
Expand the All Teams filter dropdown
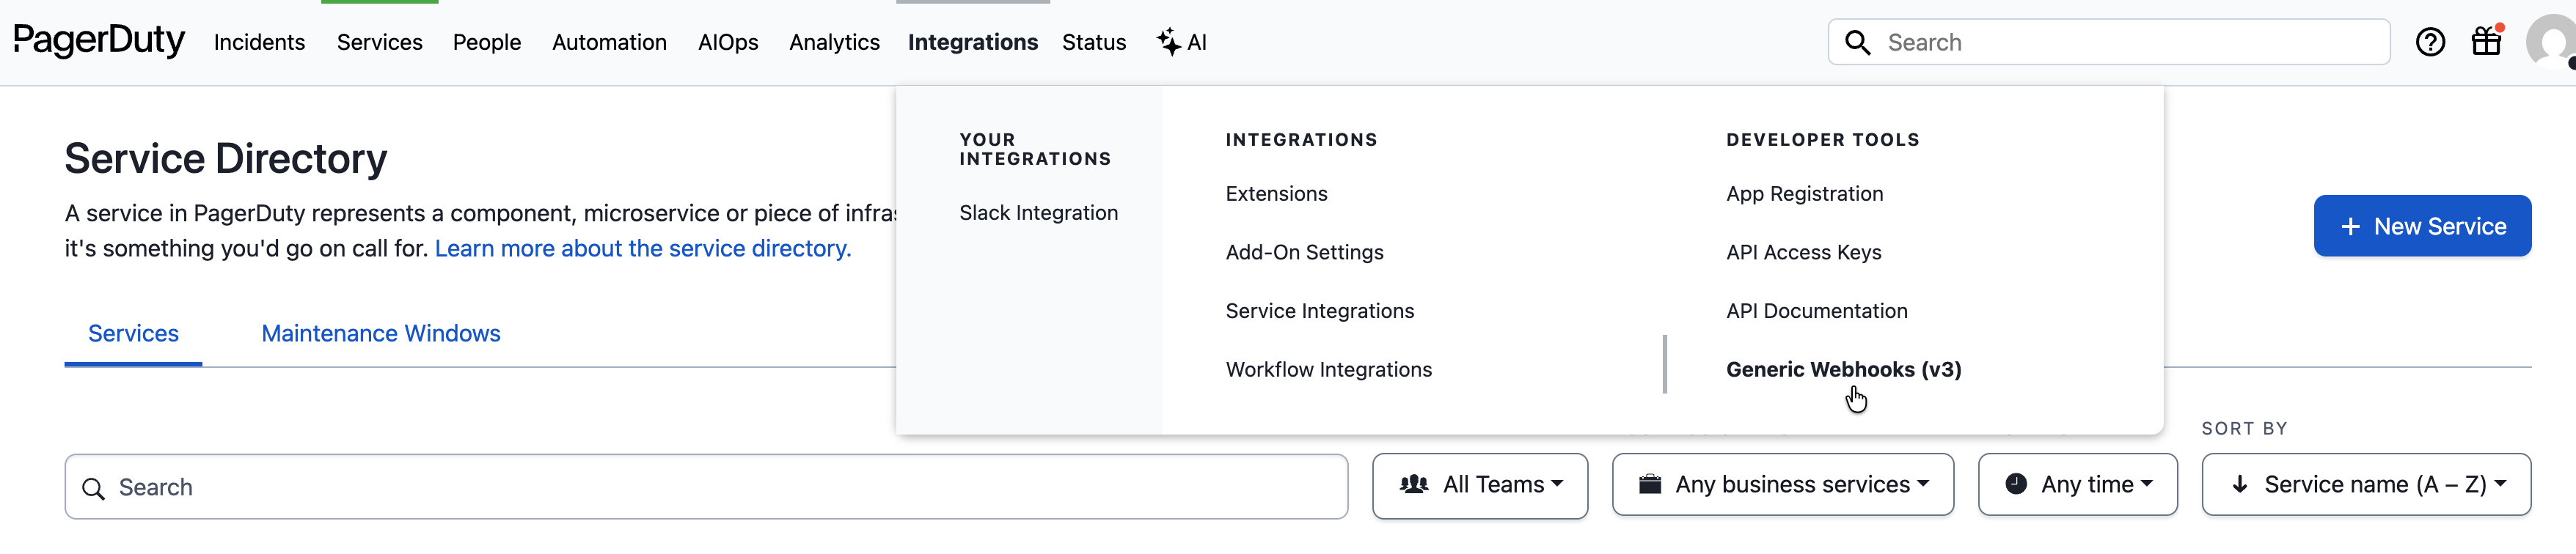coord(1480,485)
